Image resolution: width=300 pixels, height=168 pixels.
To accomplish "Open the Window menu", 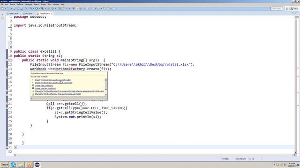I will coord(56,4).
